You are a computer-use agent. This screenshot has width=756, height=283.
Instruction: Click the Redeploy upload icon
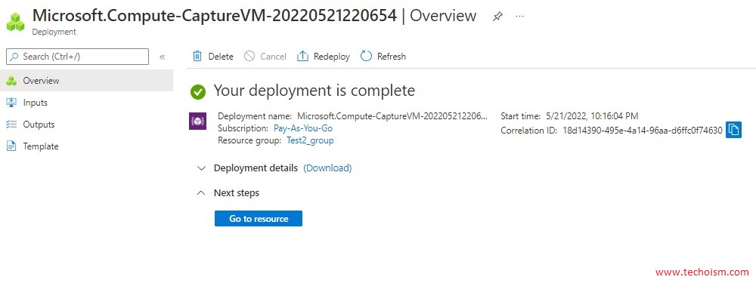(x=302, y=57)
